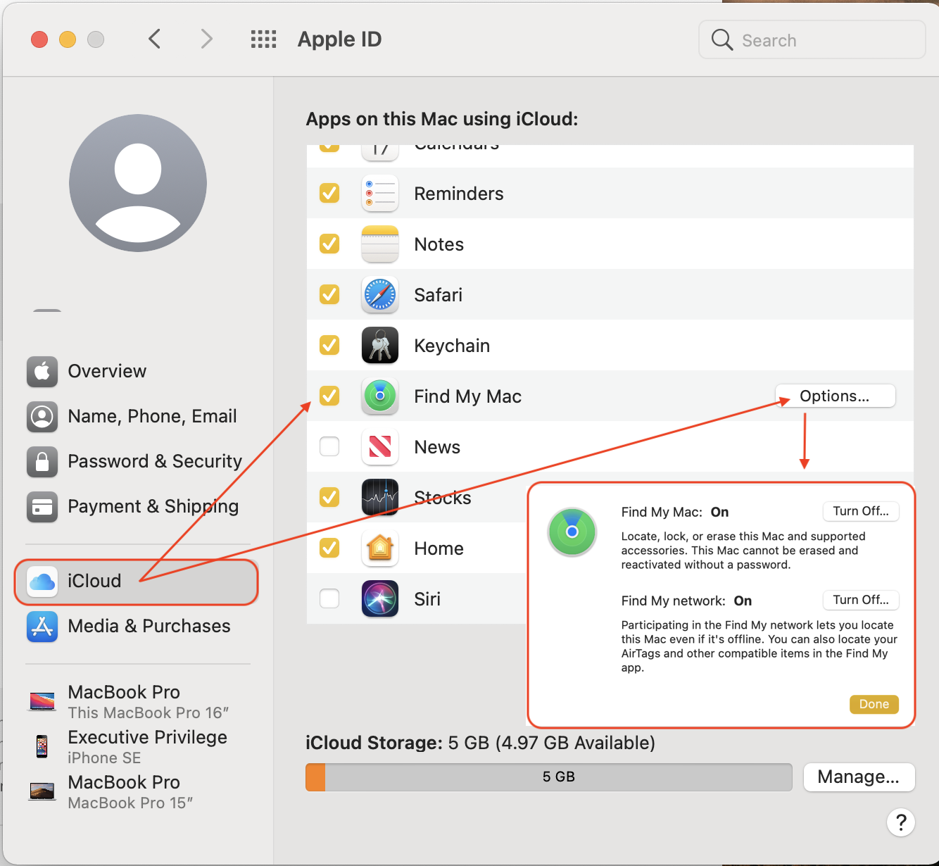
Task: Go forward with the right chevron
Action: (x=206, y=39)
